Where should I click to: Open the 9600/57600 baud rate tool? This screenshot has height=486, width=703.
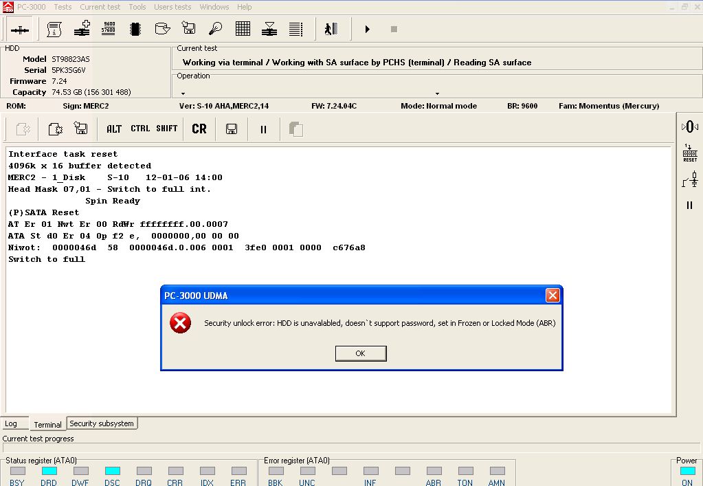(109, 27)
